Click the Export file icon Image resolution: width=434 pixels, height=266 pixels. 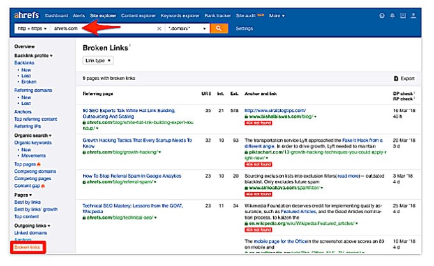(x=396, y=78)
